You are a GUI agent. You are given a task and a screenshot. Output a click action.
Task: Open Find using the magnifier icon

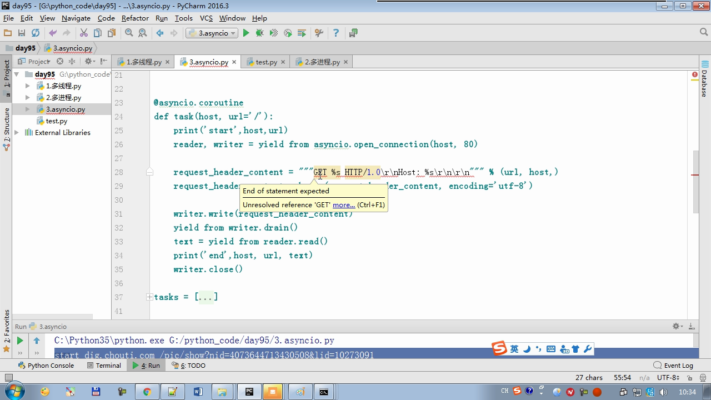click(x=129, y=33)
